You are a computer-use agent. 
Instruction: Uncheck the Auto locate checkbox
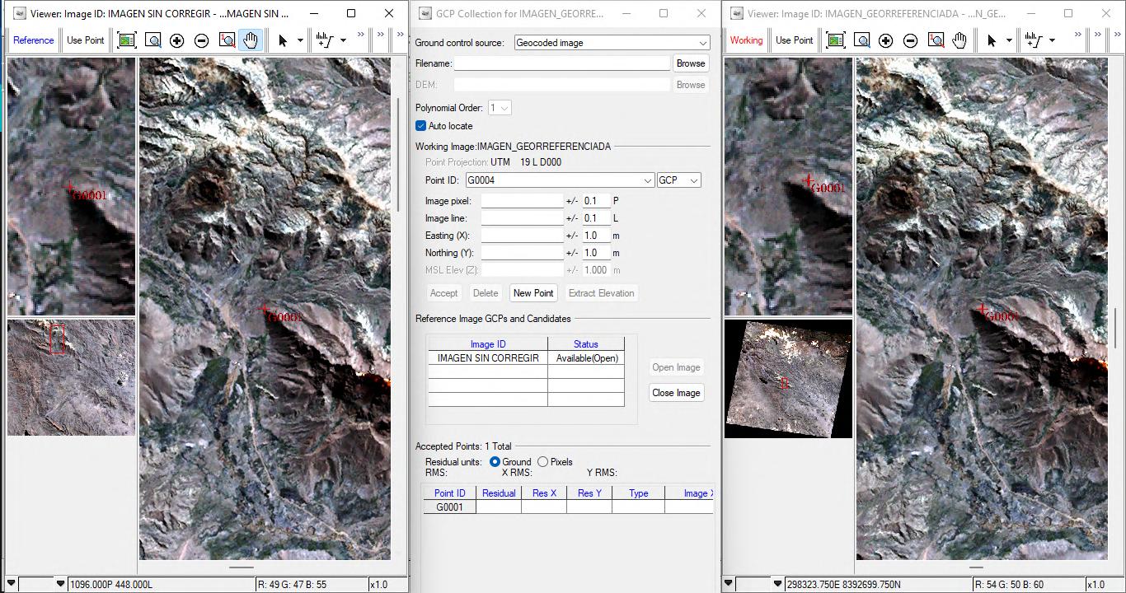coord(421,126)
